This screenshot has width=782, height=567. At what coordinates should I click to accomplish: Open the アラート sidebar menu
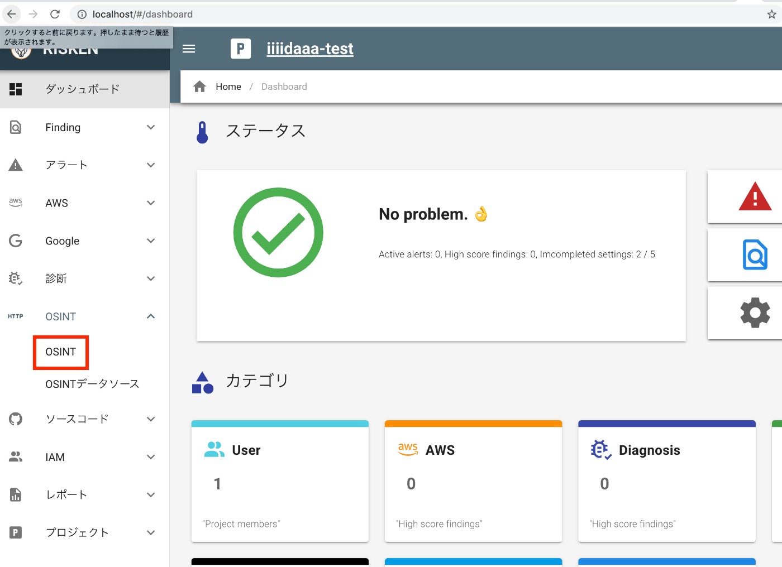85,165
